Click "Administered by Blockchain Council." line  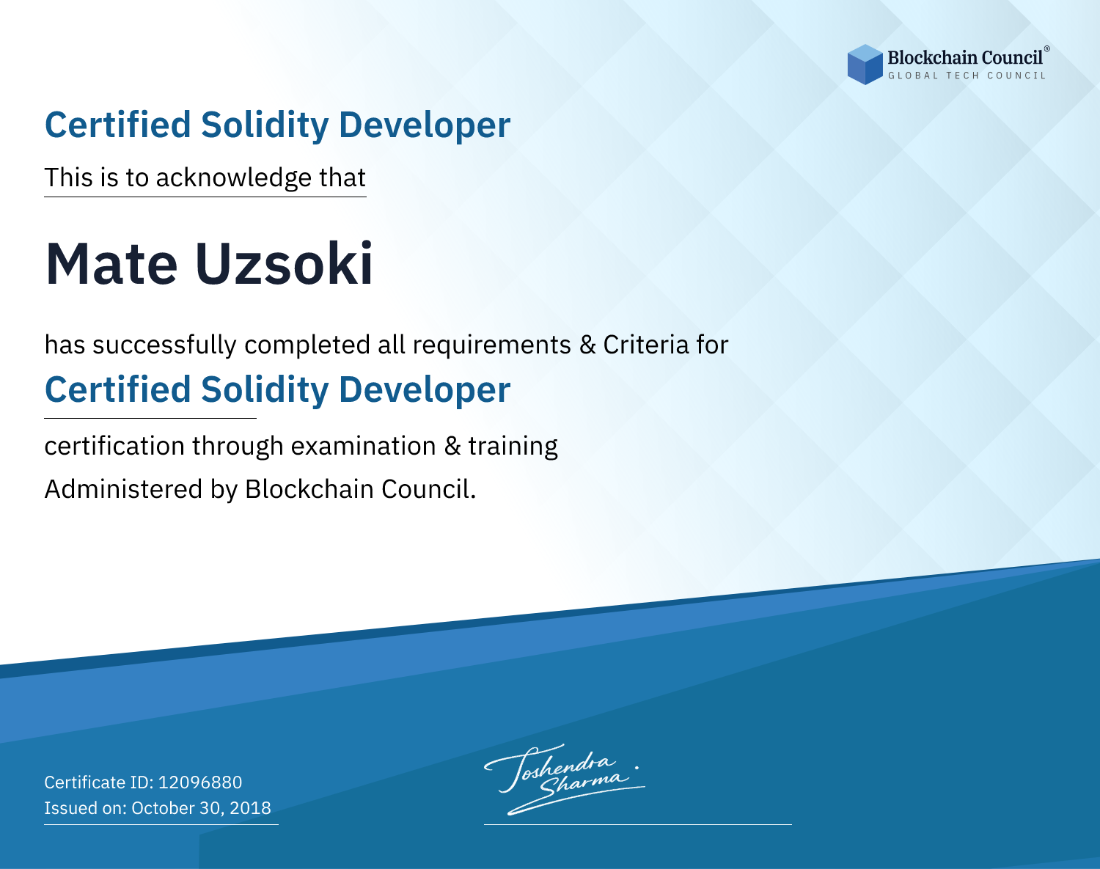pos(260,489)
